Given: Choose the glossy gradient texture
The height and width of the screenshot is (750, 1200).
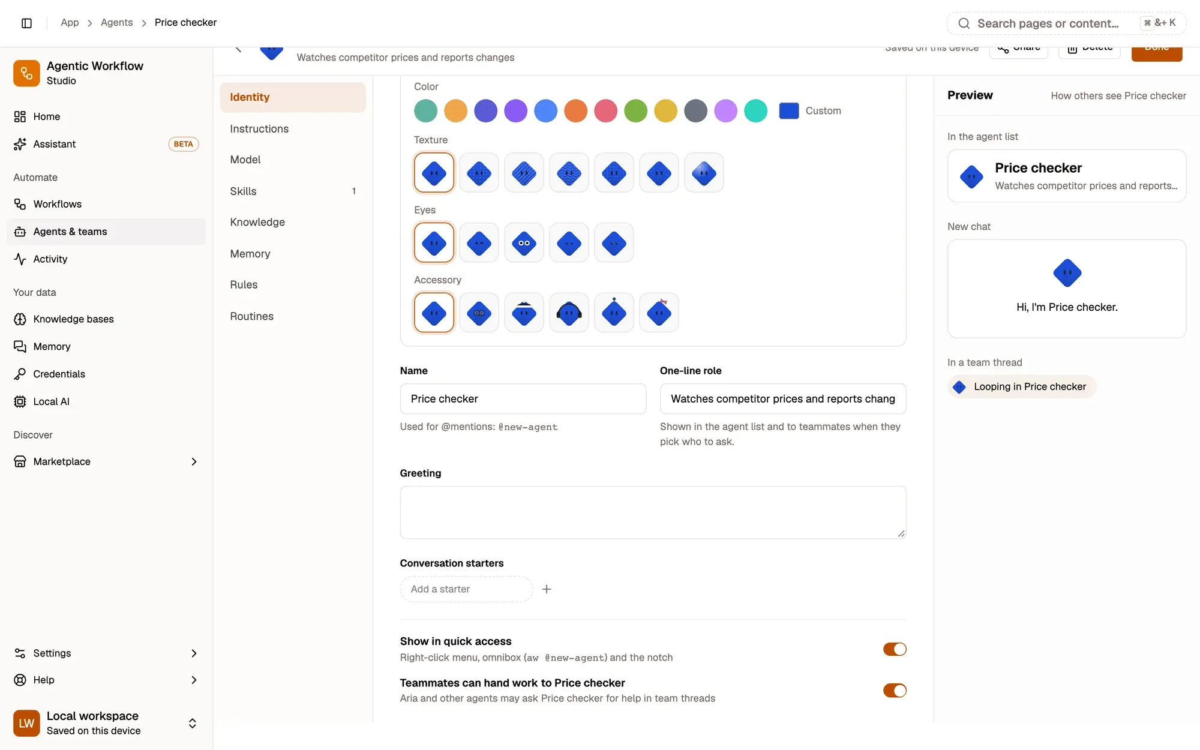Looking at the screenshot, I should (x=704, y=173).
